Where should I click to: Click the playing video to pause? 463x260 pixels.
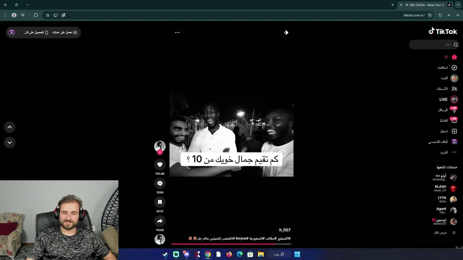tap(231, 134)
